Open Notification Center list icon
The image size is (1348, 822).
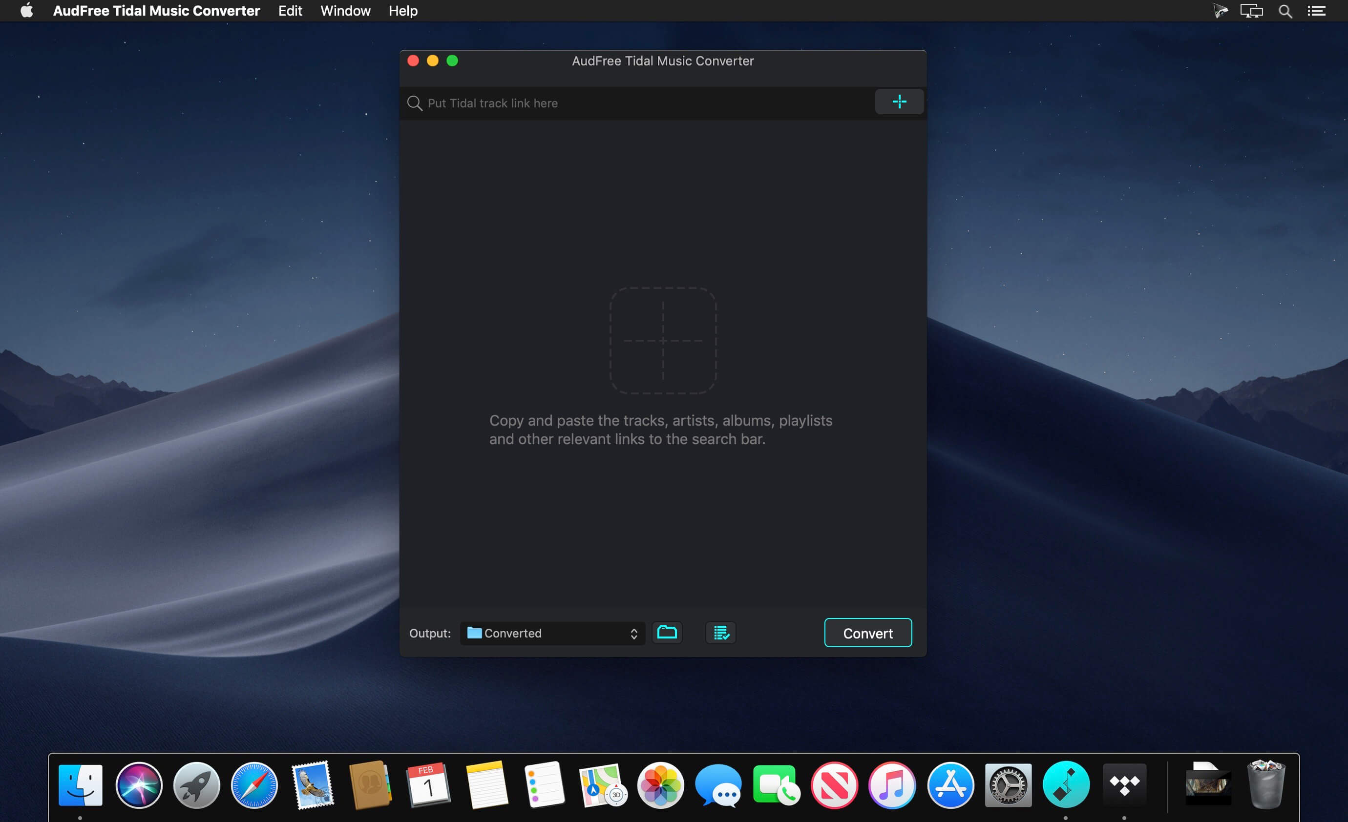pyautogui.click(x=1316, y=11)
